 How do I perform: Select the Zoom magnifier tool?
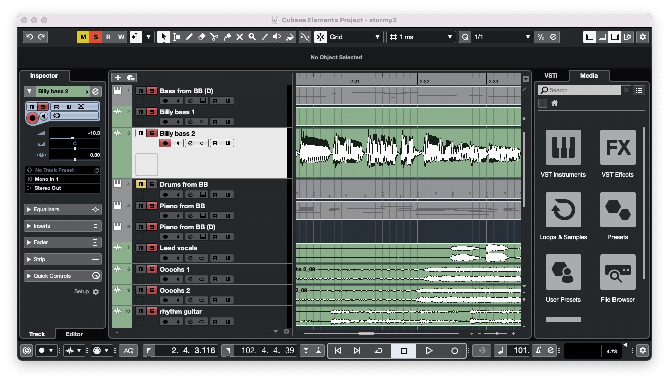(252, 37)
